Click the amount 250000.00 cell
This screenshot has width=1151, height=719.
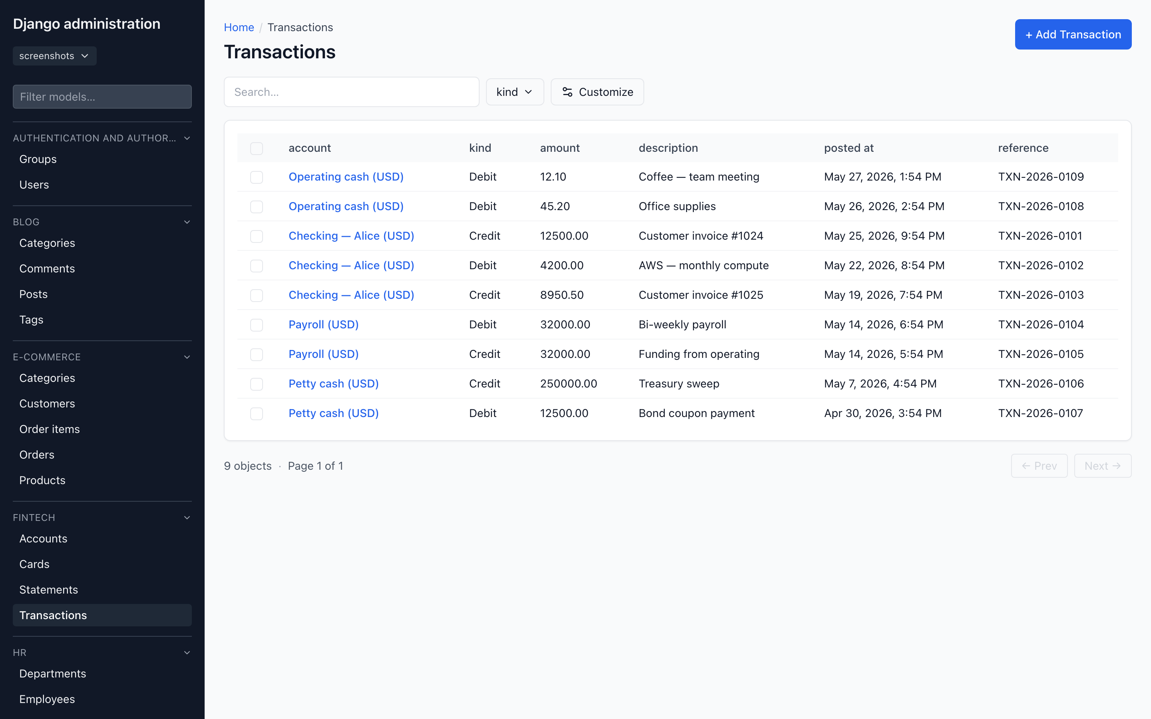pyautogui.click(x=568, y=383)
